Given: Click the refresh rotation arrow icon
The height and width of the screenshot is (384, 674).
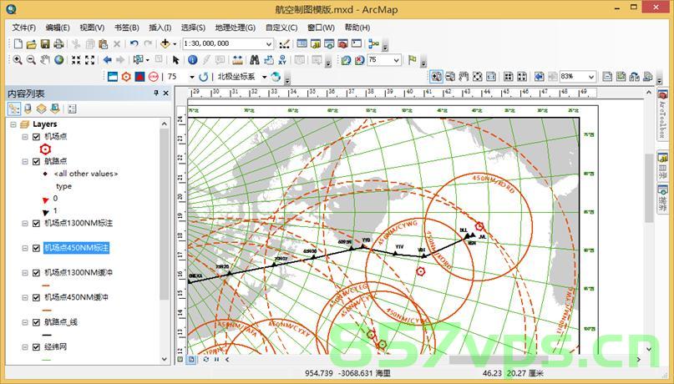Looking at the screenshot, I should click(203, 77).
